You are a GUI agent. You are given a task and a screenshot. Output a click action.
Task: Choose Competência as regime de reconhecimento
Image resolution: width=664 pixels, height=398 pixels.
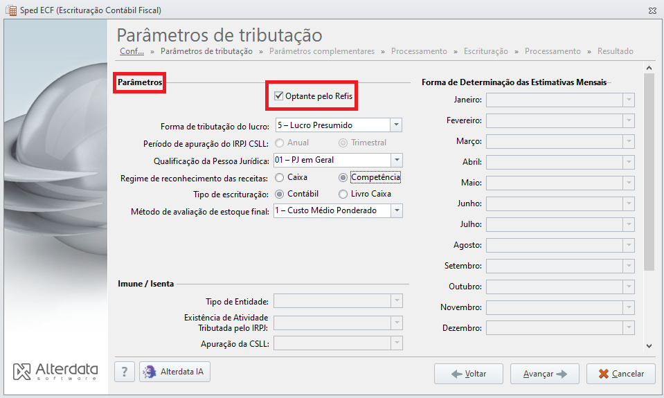343,177
